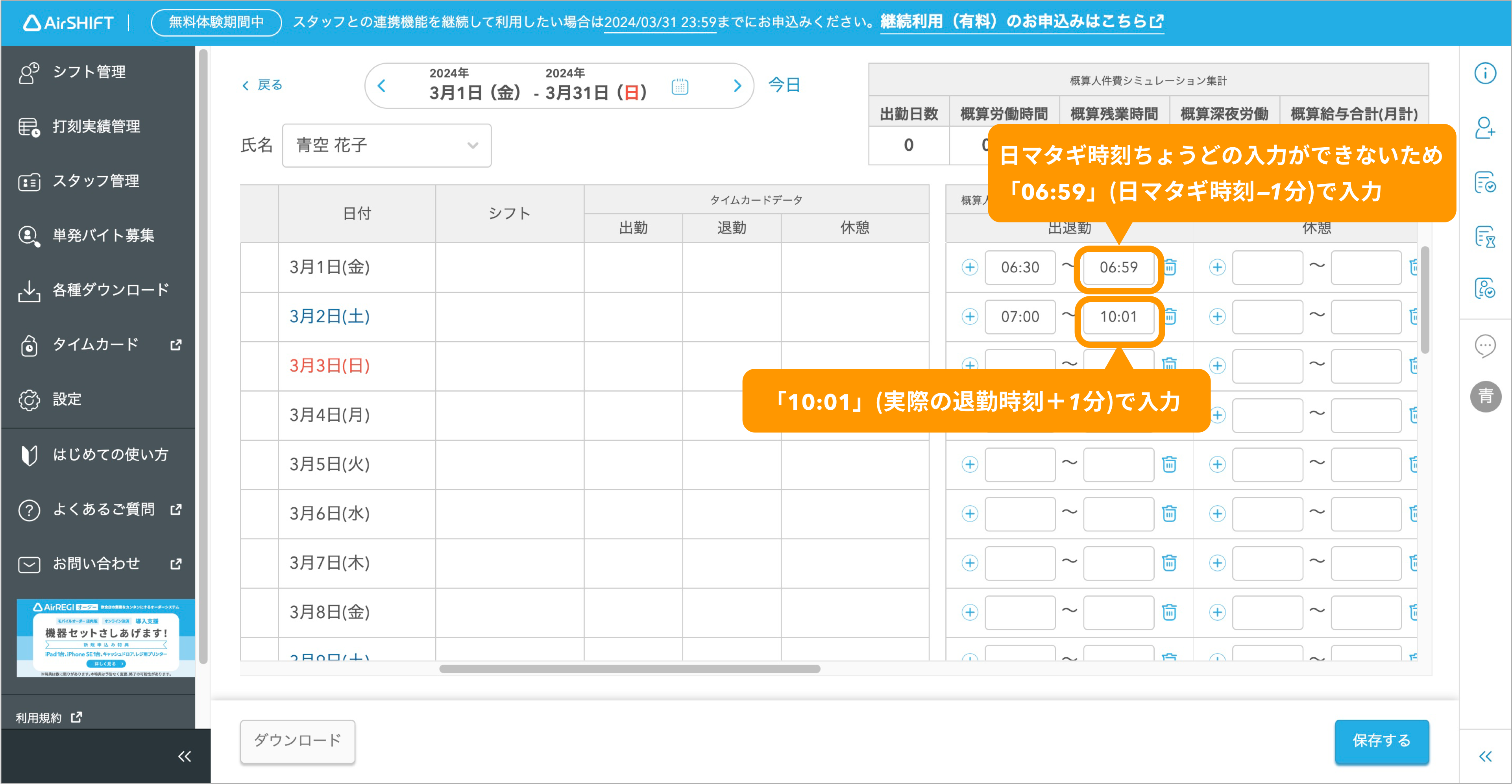Click the 10:01 end time field
This screenshot has width=1512, height=784.
click(1119, 317)
